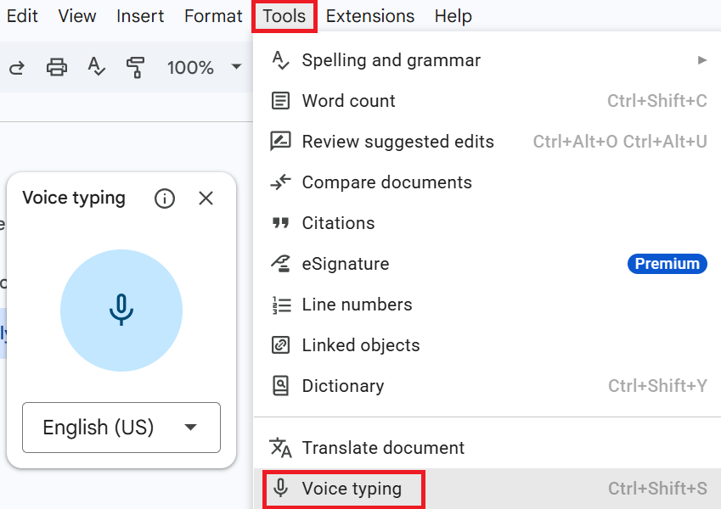Screen dimensions: 721x509
Task: Click the redo arrow icon
Action: pos(17,68)
